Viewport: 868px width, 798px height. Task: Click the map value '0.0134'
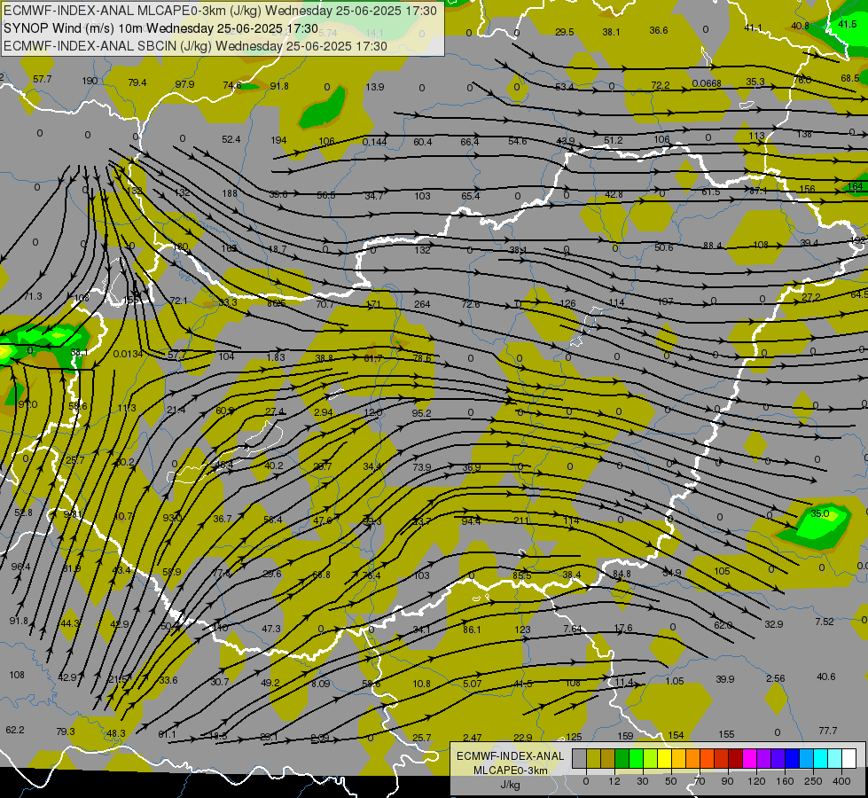pos(128,354)
